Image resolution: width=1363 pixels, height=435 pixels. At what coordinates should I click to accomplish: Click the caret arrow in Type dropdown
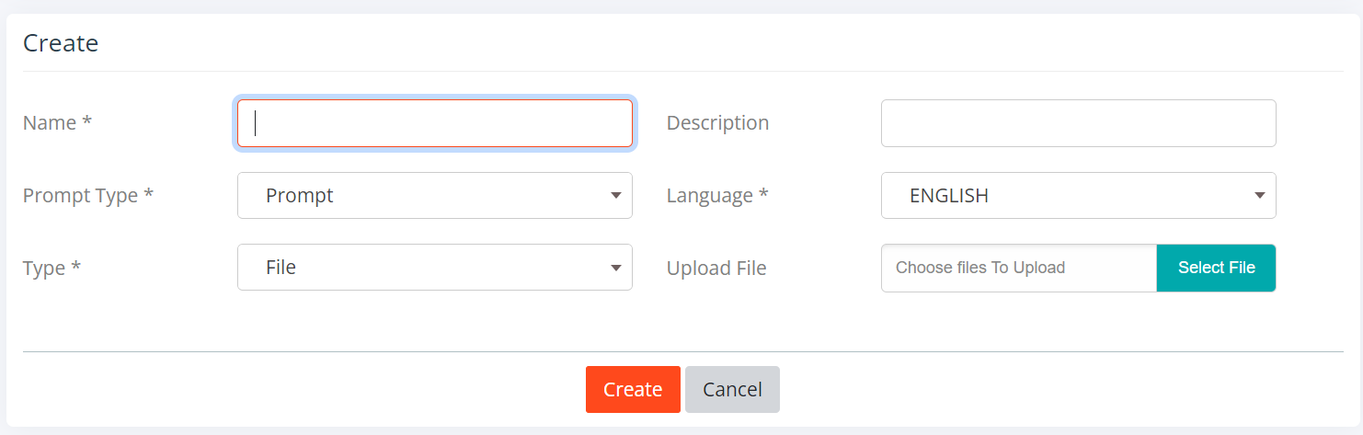click(x=615, y=268)
